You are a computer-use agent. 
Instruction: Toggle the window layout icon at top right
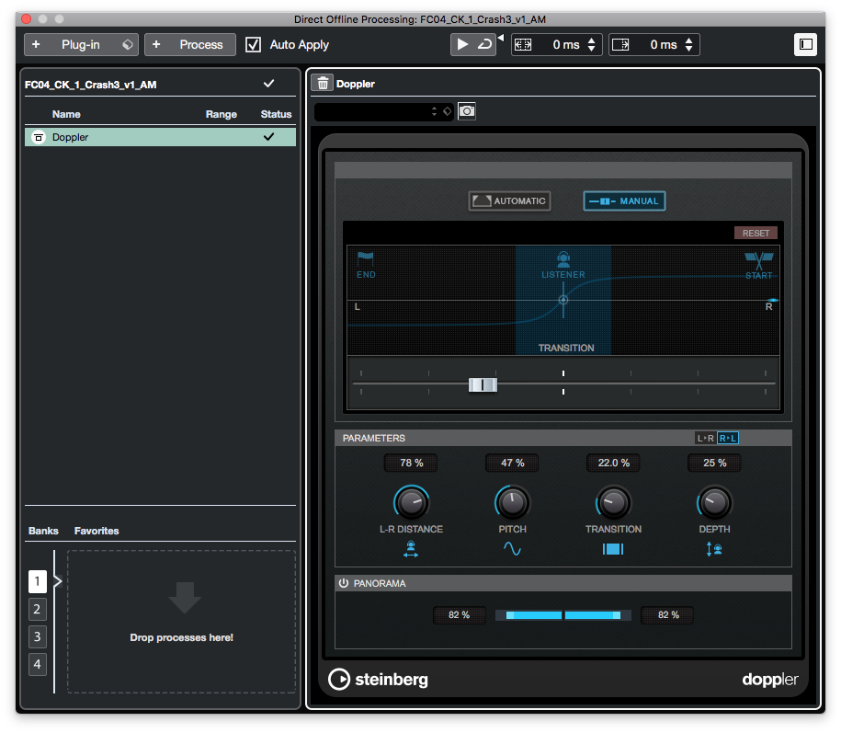click(x=805, y=44)
